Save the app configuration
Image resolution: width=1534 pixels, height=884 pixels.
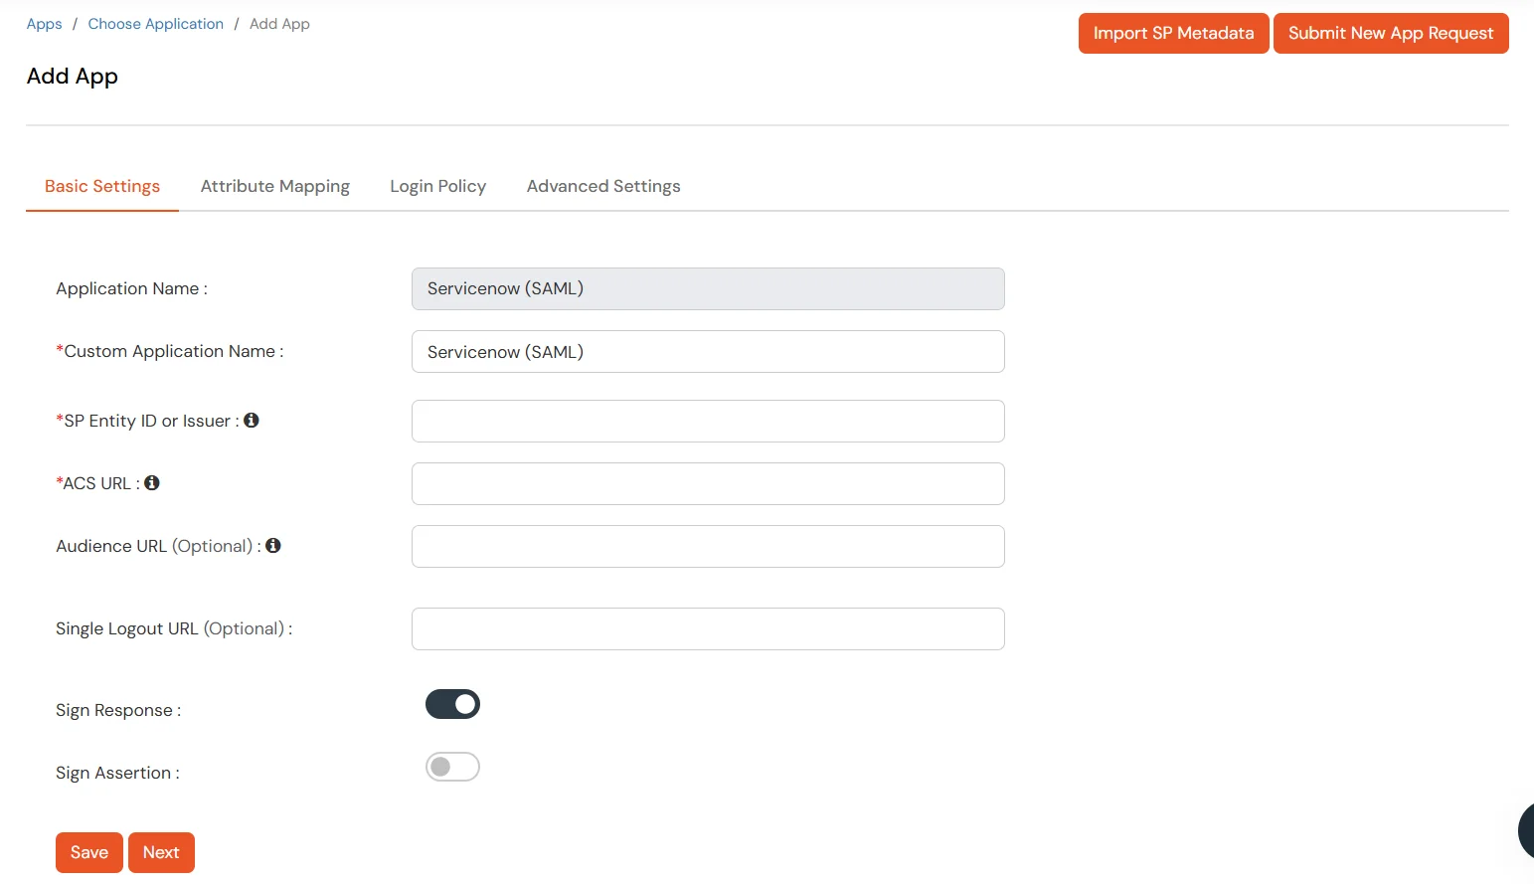(88, 852)
